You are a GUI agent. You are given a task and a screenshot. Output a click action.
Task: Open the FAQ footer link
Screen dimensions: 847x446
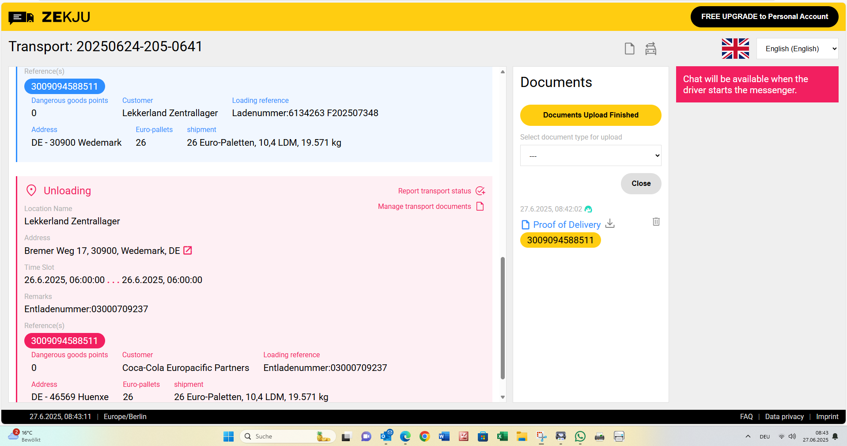click(x=746, y=416)
